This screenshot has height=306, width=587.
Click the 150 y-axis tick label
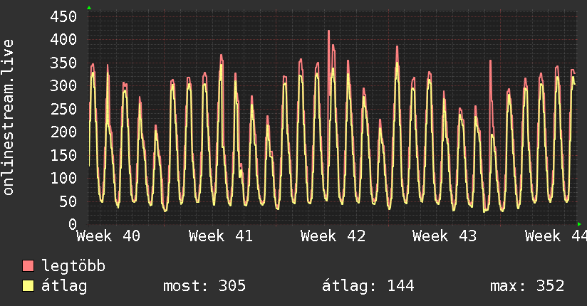63,155
